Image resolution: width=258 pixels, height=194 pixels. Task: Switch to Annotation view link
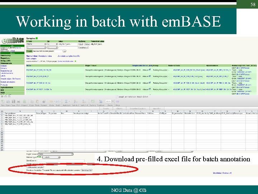click(45, 56)
